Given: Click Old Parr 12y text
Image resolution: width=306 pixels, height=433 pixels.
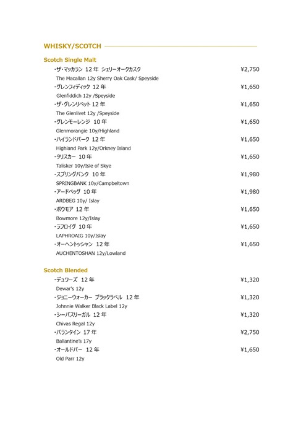Looking at the screenshot, I should pyautogui.click(x=70, y=359).
